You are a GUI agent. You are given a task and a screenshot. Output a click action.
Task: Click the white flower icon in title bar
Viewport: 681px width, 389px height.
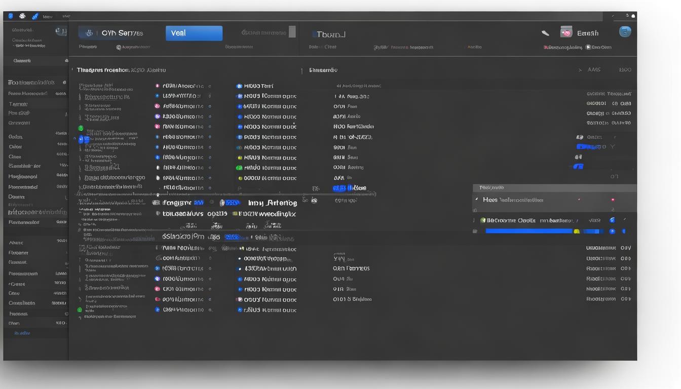point(22,16)
